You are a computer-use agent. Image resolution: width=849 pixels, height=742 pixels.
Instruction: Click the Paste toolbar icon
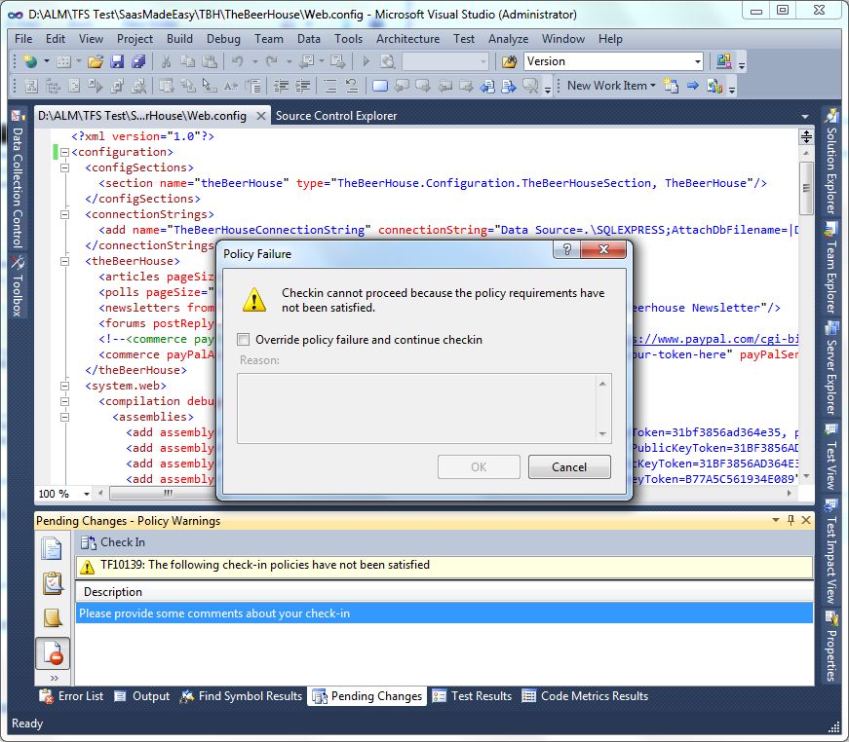point(210,61)
